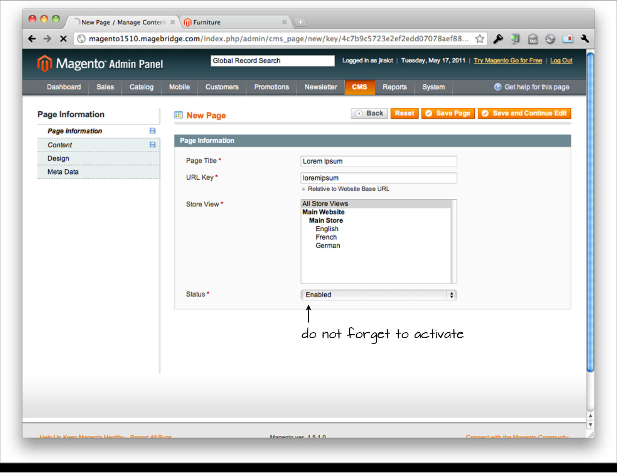The height and width of the screenshot is (475, 617).
Task: Open the Promotions menu
Action: pyautogui.click(x=271, y=87)
